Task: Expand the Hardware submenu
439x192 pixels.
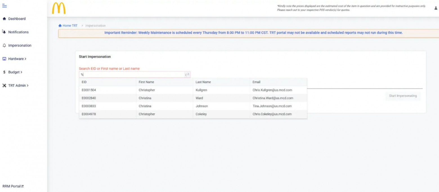Action: coord(17,59)
